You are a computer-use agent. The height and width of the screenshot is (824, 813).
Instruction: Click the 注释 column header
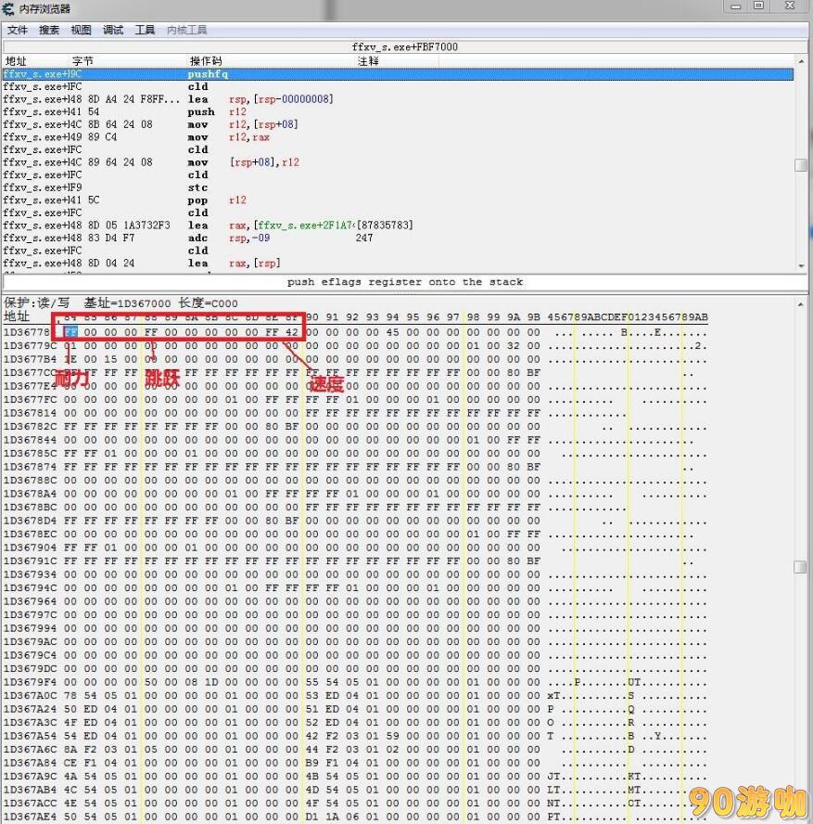click(x=368, y=61)
